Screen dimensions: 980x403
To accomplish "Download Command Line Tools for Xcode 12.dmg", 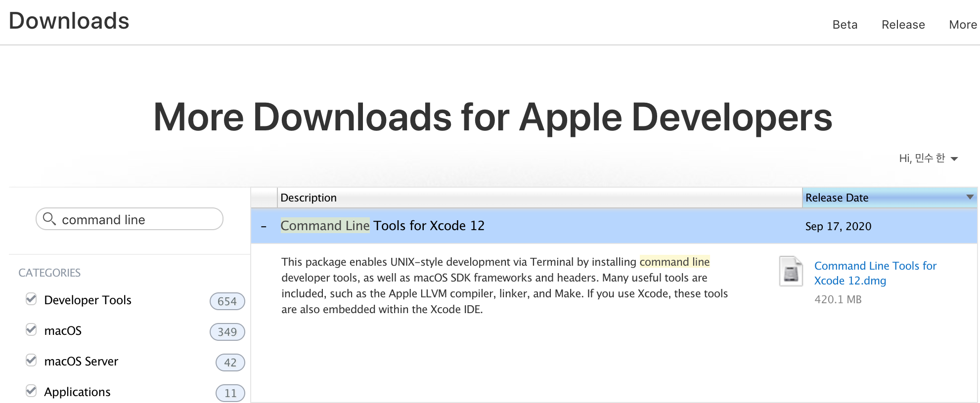I will [x=875, y=273].
